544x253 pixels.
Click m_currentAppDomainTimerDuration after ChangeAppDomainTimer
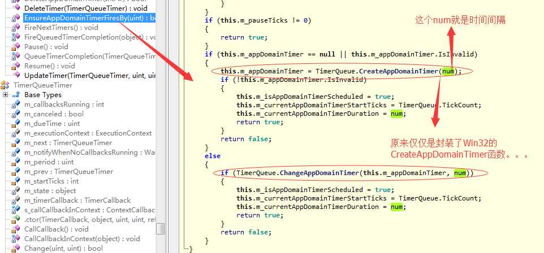point(317,207)
